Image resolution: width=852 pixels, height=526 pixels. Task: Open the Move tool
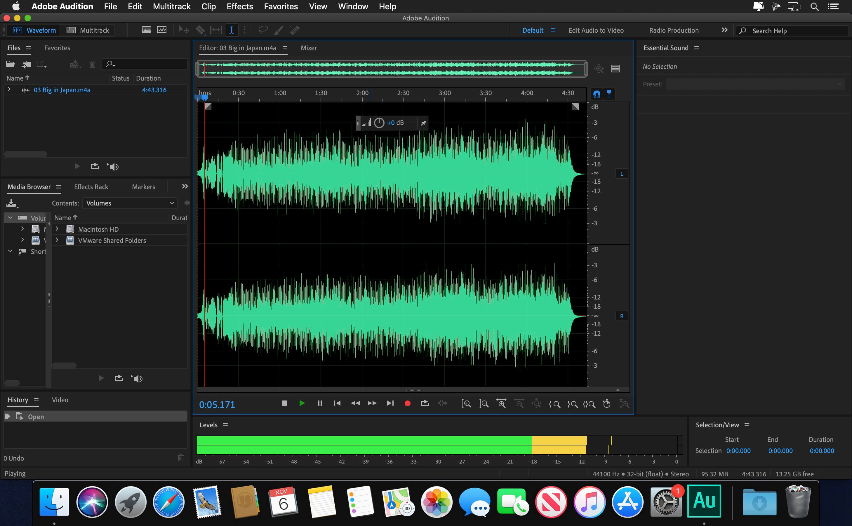coord(184,30)
